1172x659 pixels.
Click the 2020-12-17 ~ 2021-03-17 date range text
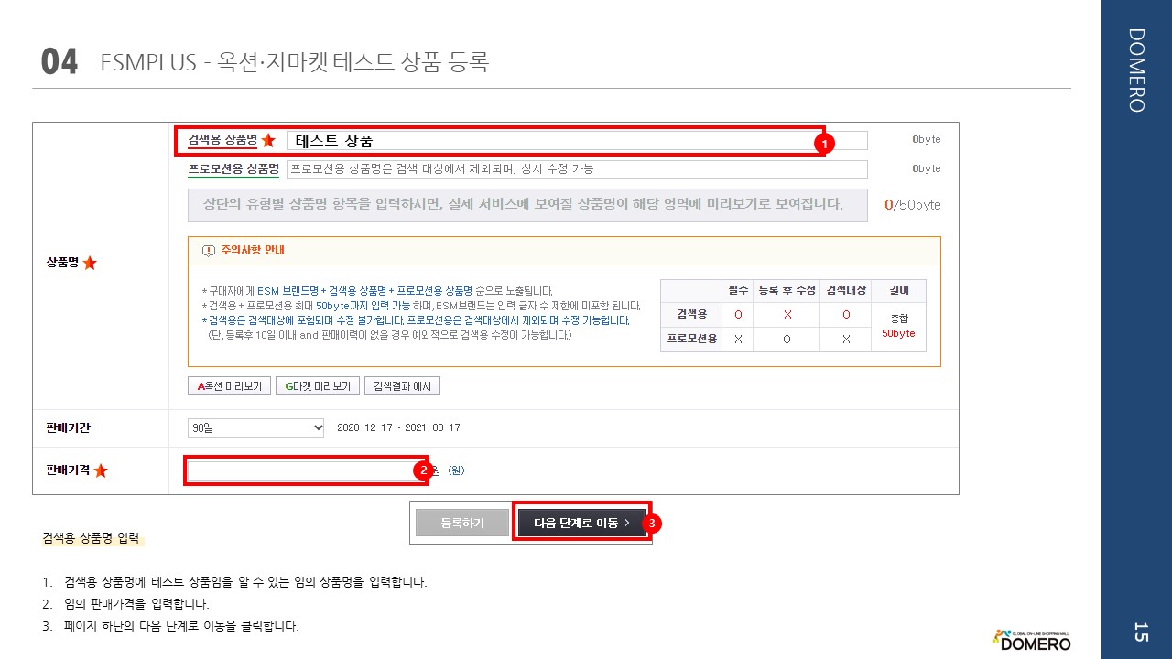(x=398, y=427)
